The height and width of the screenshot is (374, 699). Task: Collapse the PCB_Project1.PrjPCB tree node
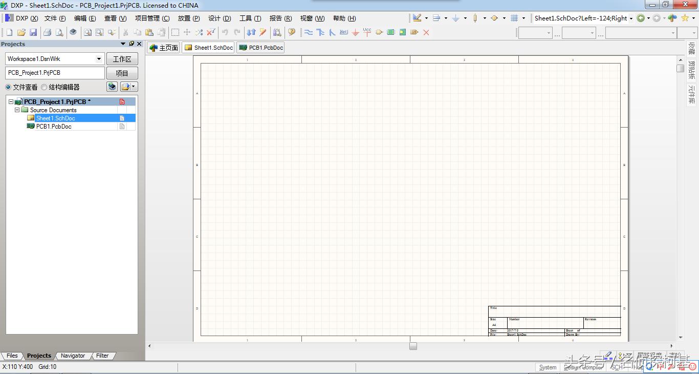coord(11,102)
